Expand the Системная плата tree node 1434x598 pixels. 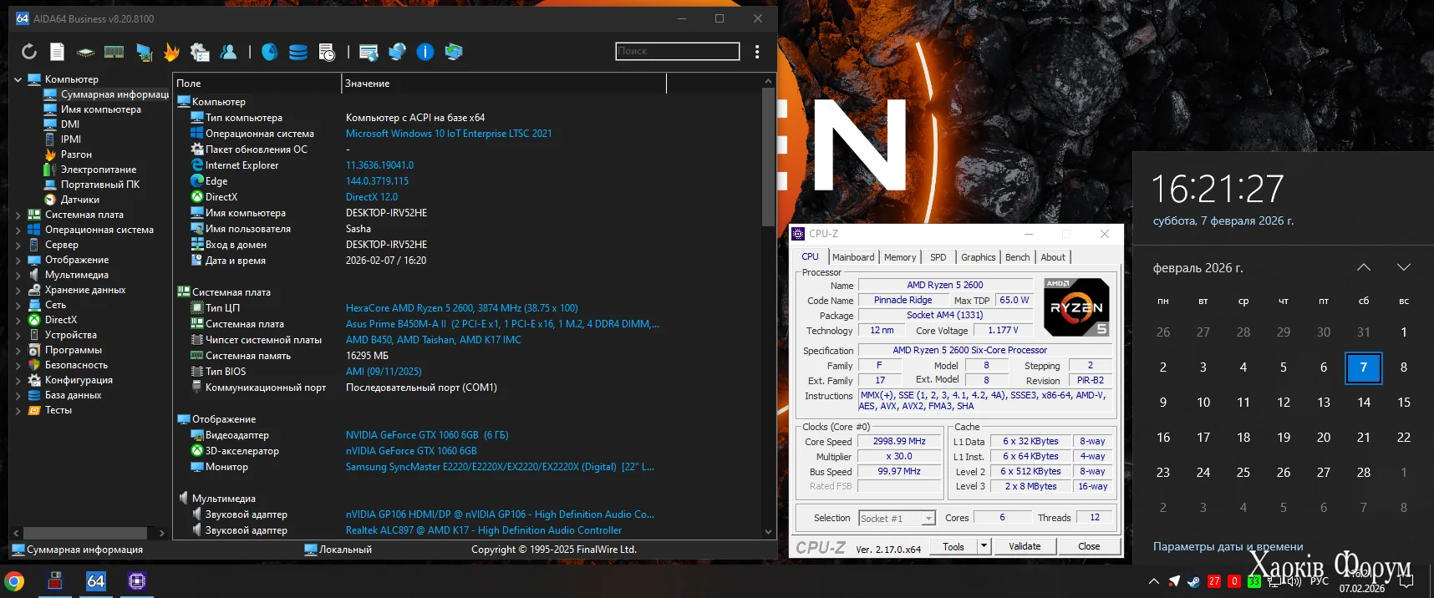[x=18, y=215]
